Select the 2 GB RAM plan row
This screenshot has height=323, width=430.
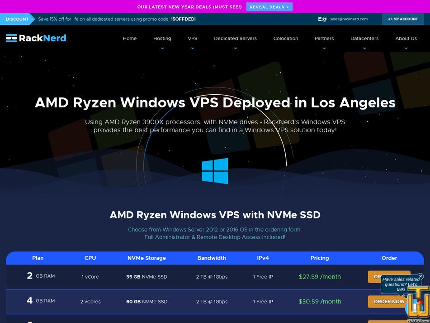coord(41,276)
